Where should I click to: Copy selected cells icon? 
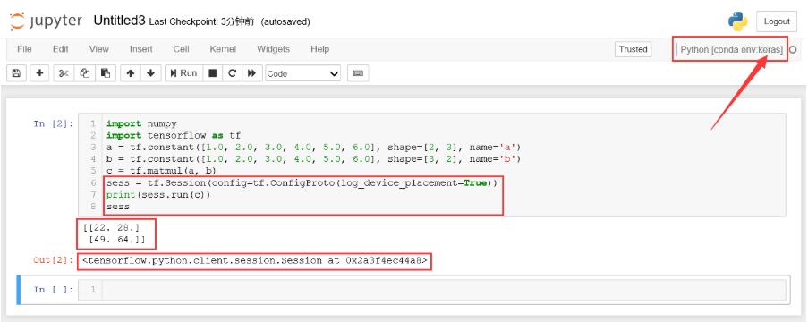(x=85, y=73)
